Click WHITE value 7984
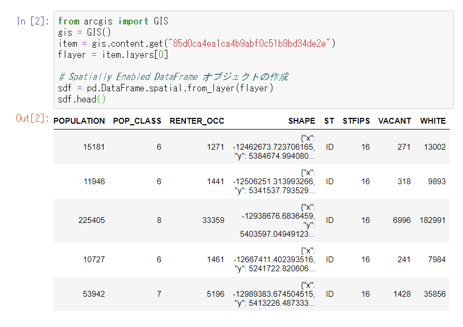The height and width of the screenshot is (327, 463). (437, 260)
